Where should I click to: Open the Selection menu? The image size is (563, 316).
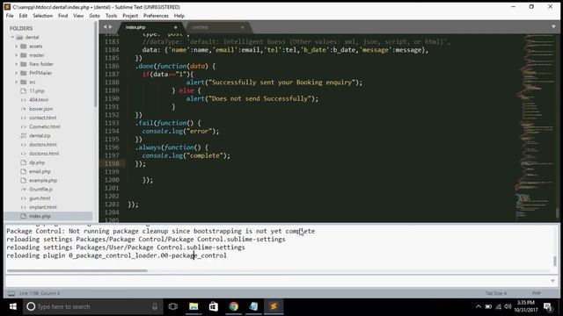tap(43, 16)
